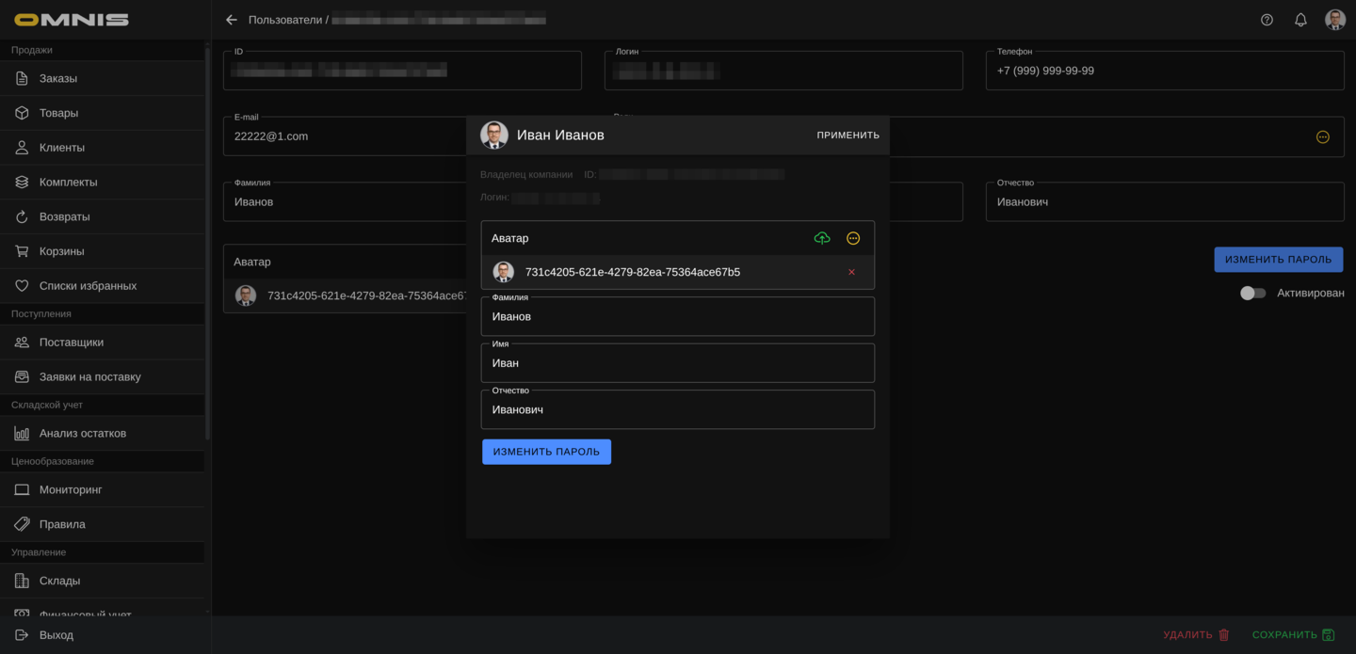1356x654 pixels.
Task: Click the СОХРАНИТЬ button at the bottom
Action: point(1293,635)
